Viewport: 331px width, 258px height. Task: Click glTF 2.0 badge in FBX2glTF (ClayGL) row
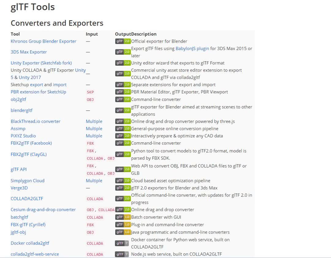tap(123, 154)
